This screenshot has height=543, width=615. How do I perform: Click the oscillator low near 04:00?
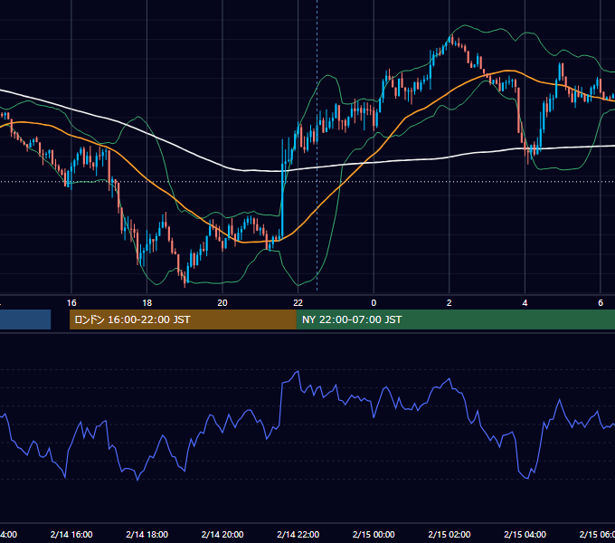tap(527, 478)
